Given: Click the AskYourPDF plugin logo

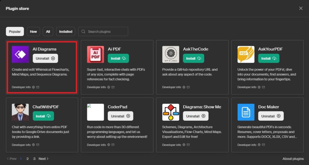Looking at the screenshot, I should coord(246,54).
